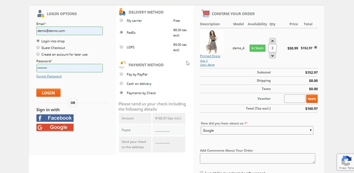Viewport: 354px width, 173px height.
Task: Open the How did you hear about us dropdown
Action: (257, 130)
